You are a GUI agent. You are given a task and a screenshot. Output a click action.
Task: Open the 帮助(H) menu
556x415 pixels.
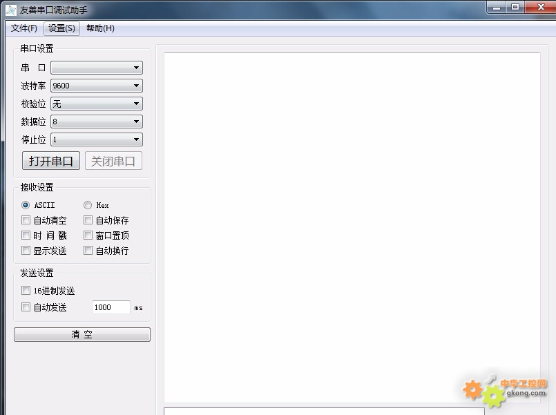[x=100, y=28]
